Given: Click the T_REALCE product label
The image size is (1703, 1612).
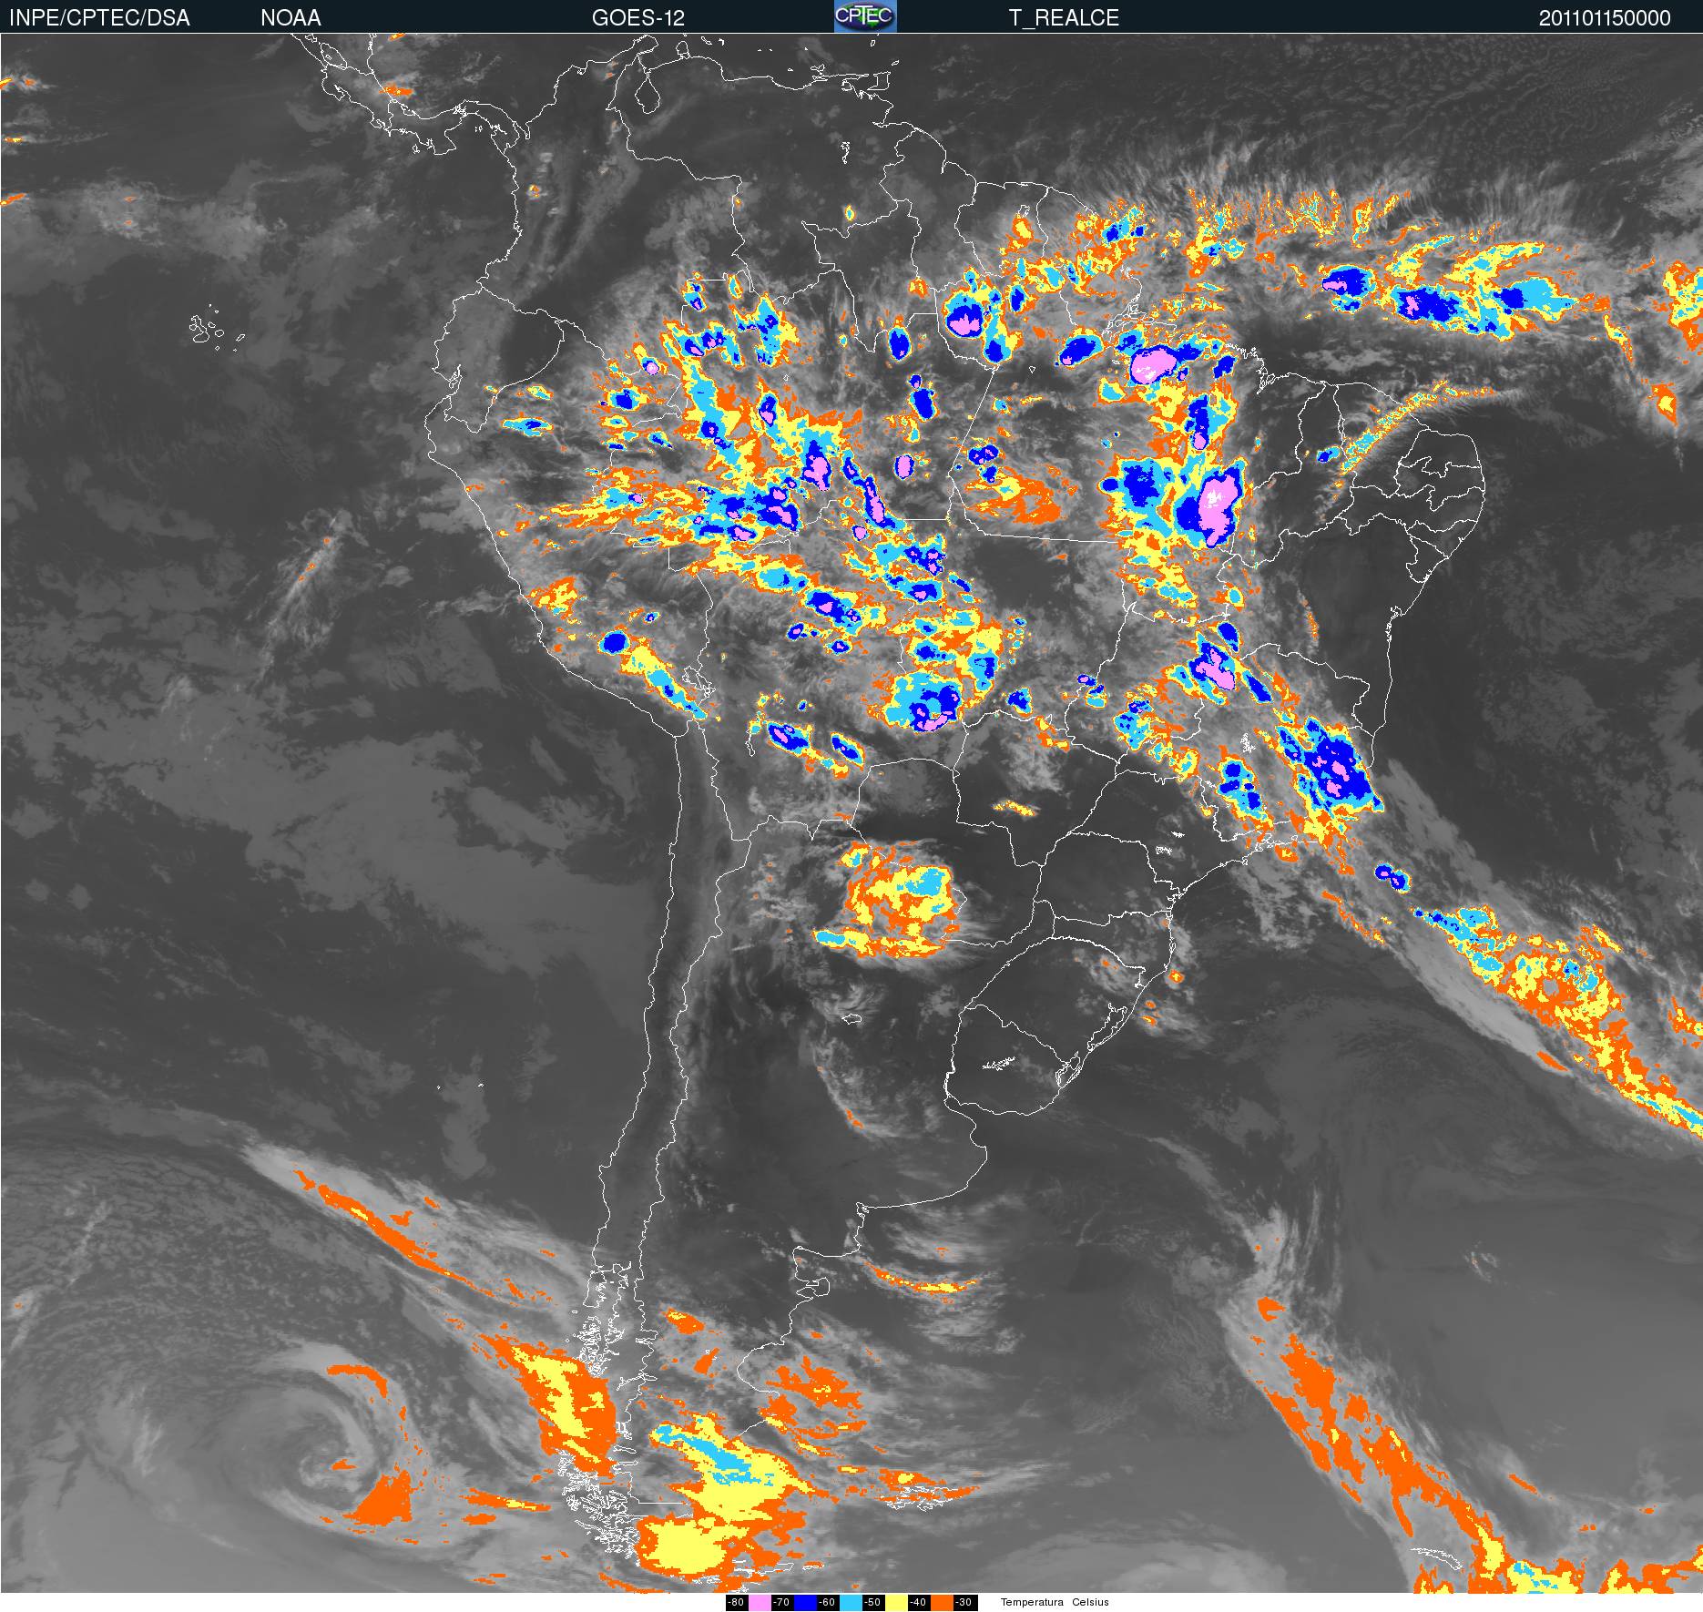Looking at the screenshot, I should tap(1064, 18).
